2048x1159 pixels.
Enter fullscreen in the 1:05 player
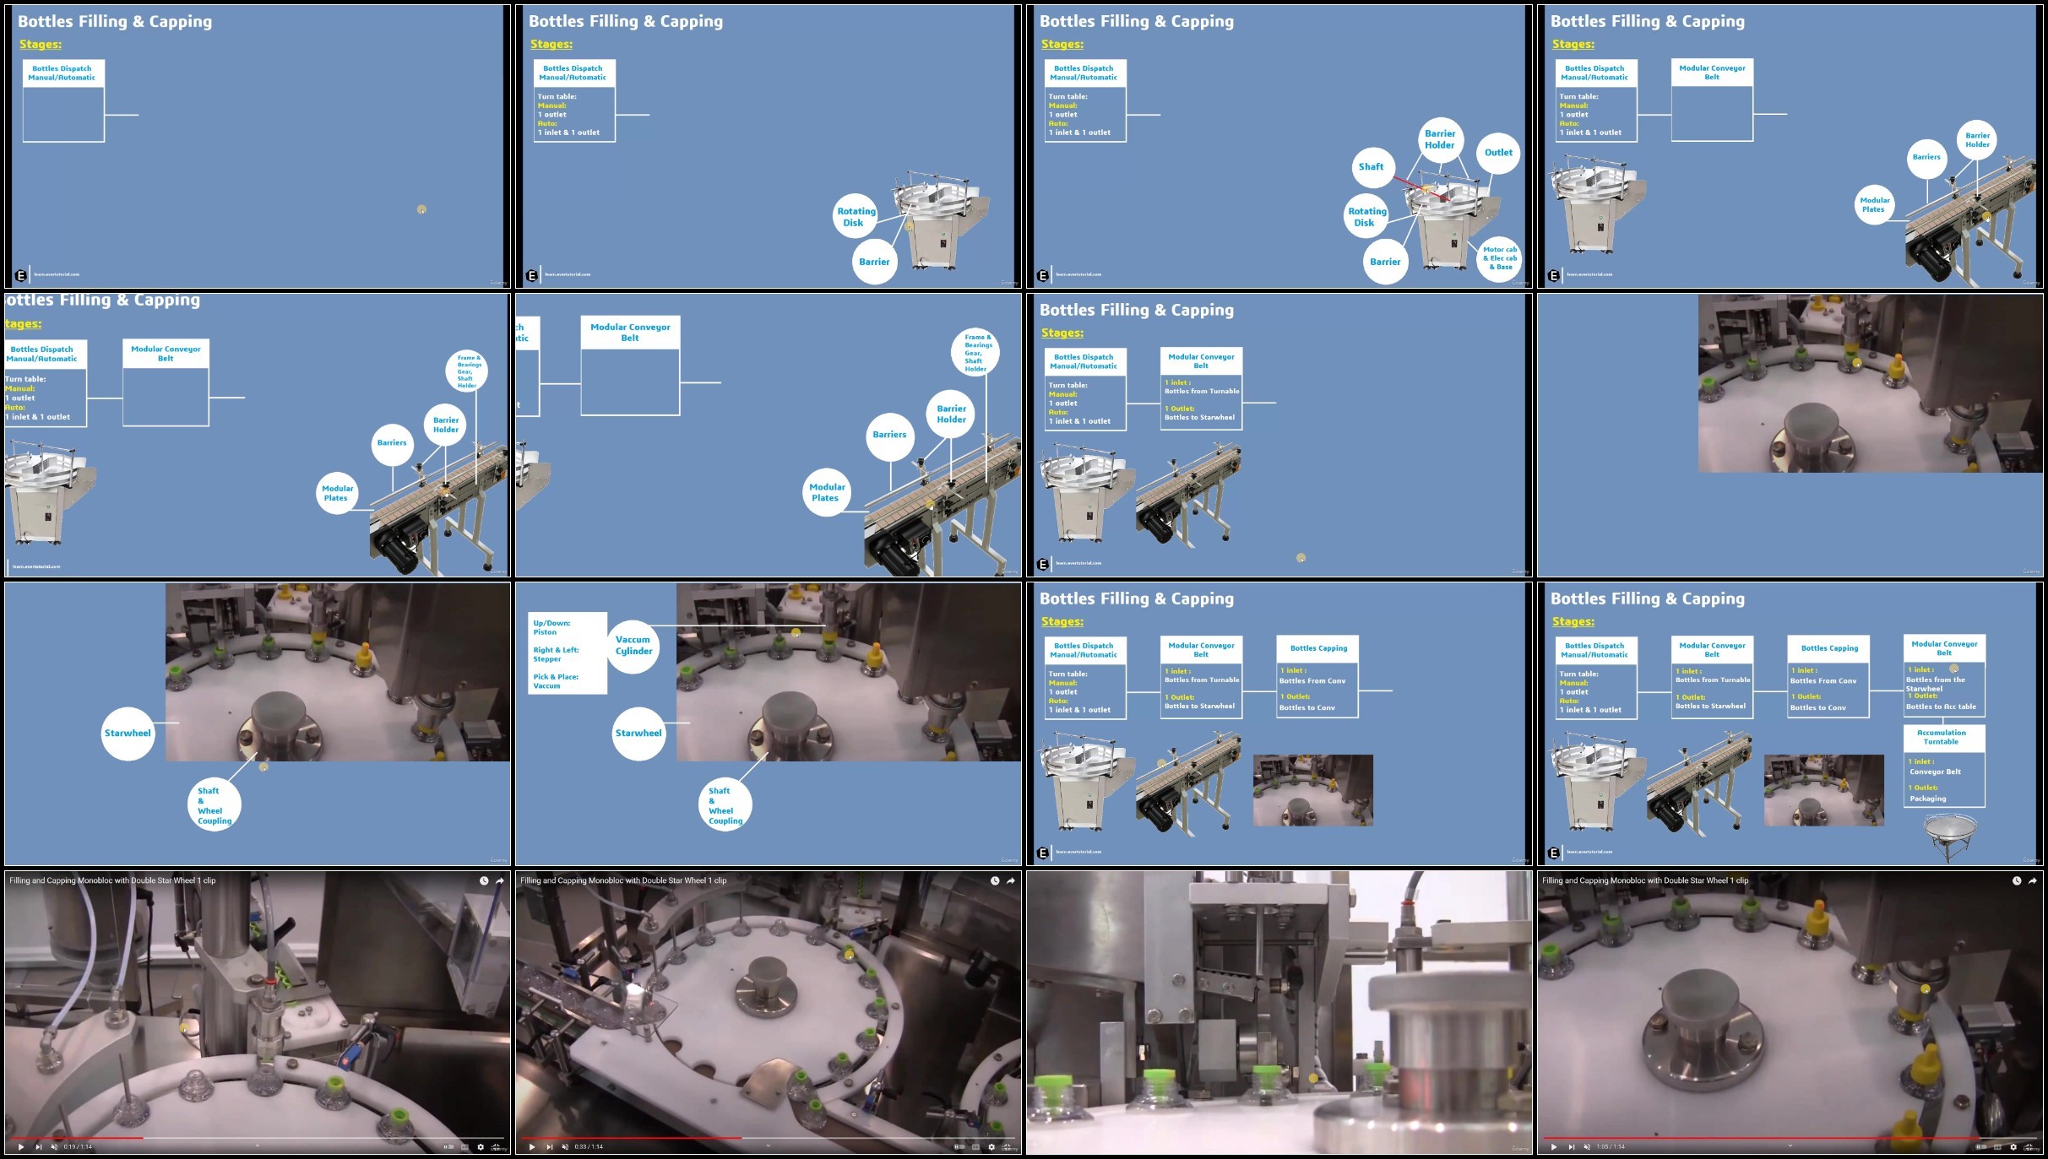click(2029, 1145)
